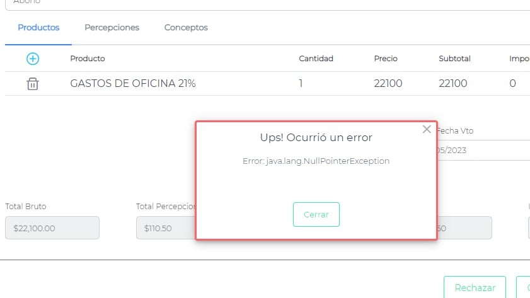Open the Percepciones tab
Image resolution: width=530 pixels, height=298 pixels.
tap(112, 28)
